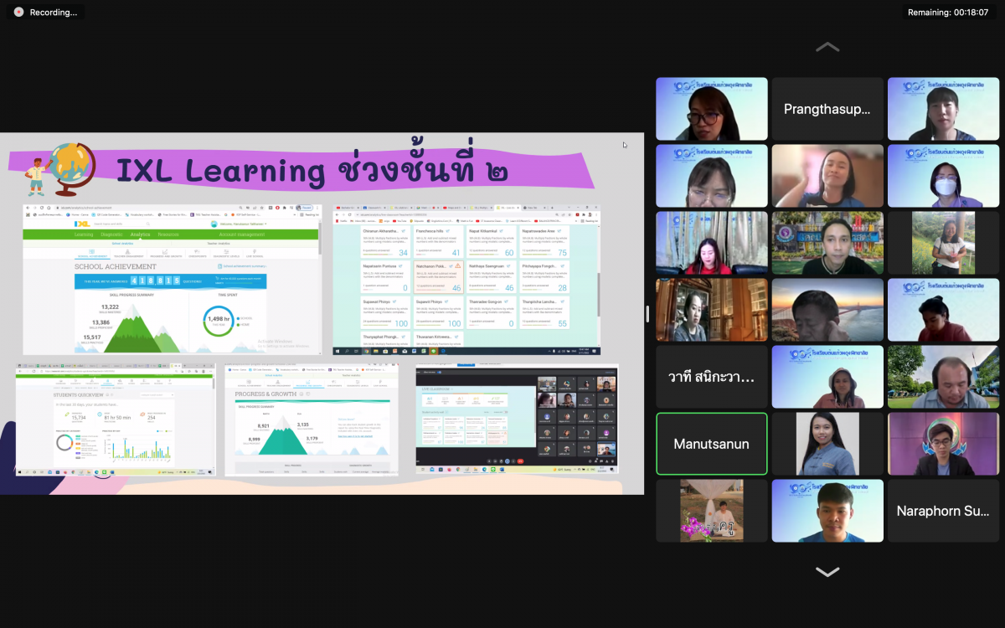The width and height of the screenshot is (1005, 628).
Task: Select the Manutsanun participant tile
Action: 711,444
